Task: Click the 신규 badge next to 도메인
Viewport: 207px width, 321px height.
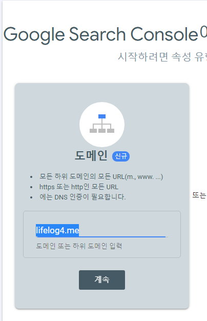Action: (x=121, y=156)
